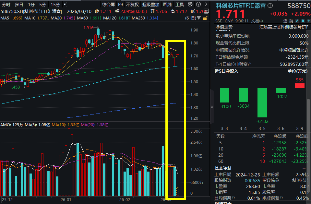Open the 工具 tools menu
The height and width of the screenshot is (204, 311).
180,5
